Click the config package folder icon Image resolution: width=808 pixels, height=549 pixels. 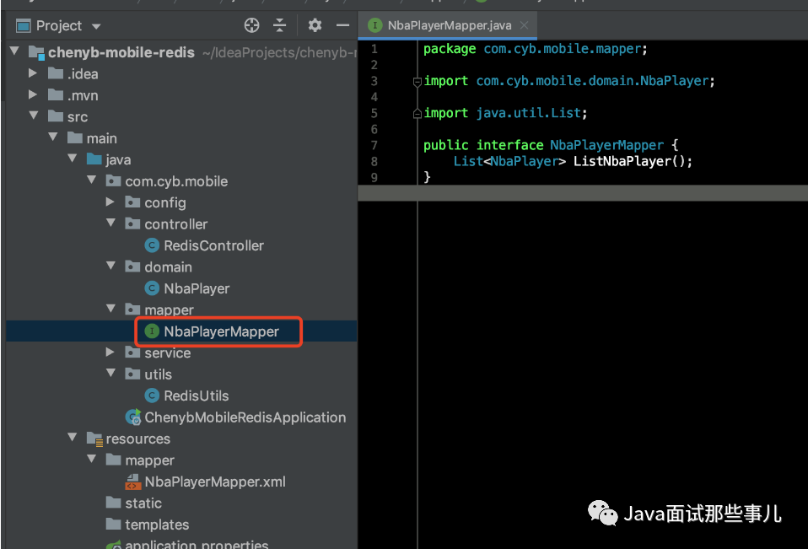point(132,202)
